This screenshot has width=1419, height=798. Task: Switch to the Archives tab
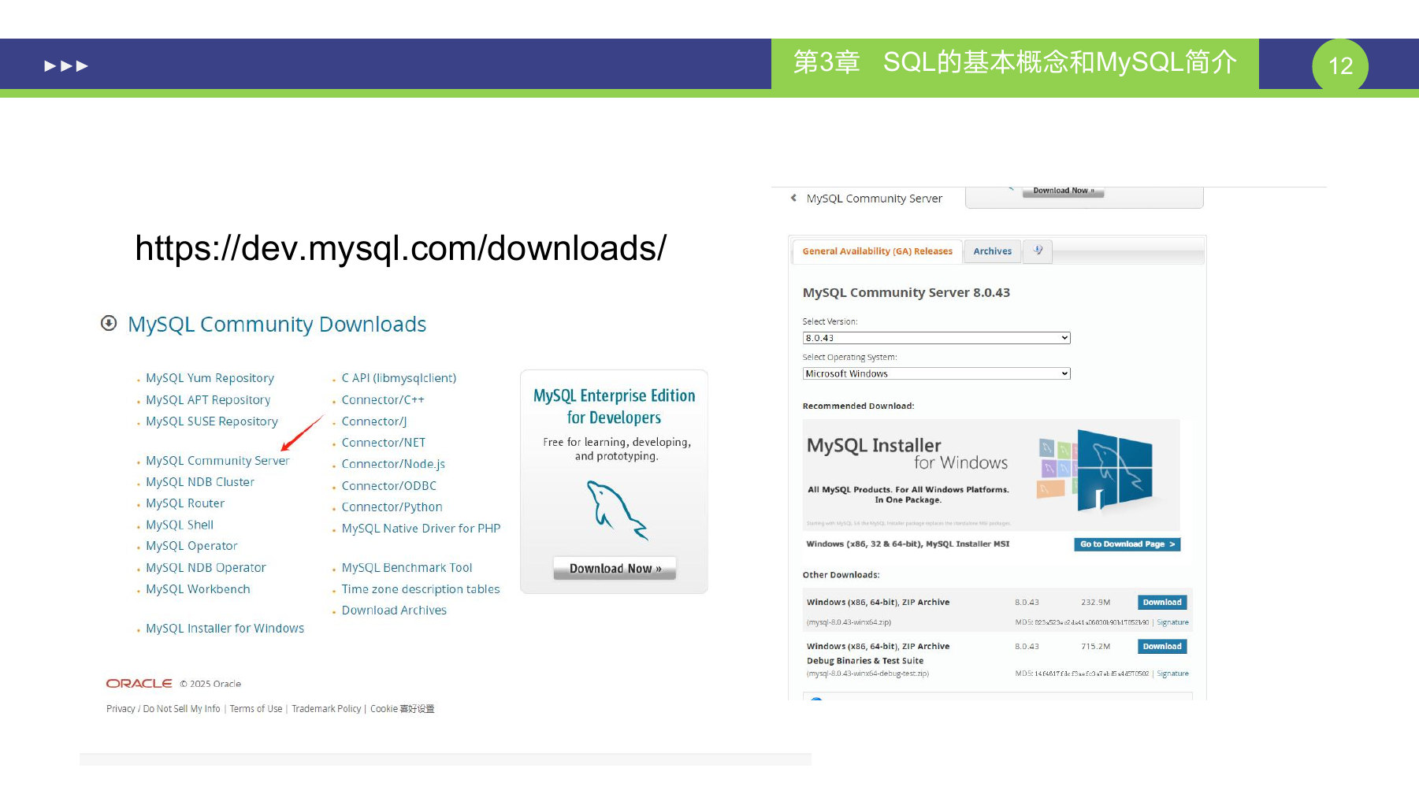click(992, 251)
